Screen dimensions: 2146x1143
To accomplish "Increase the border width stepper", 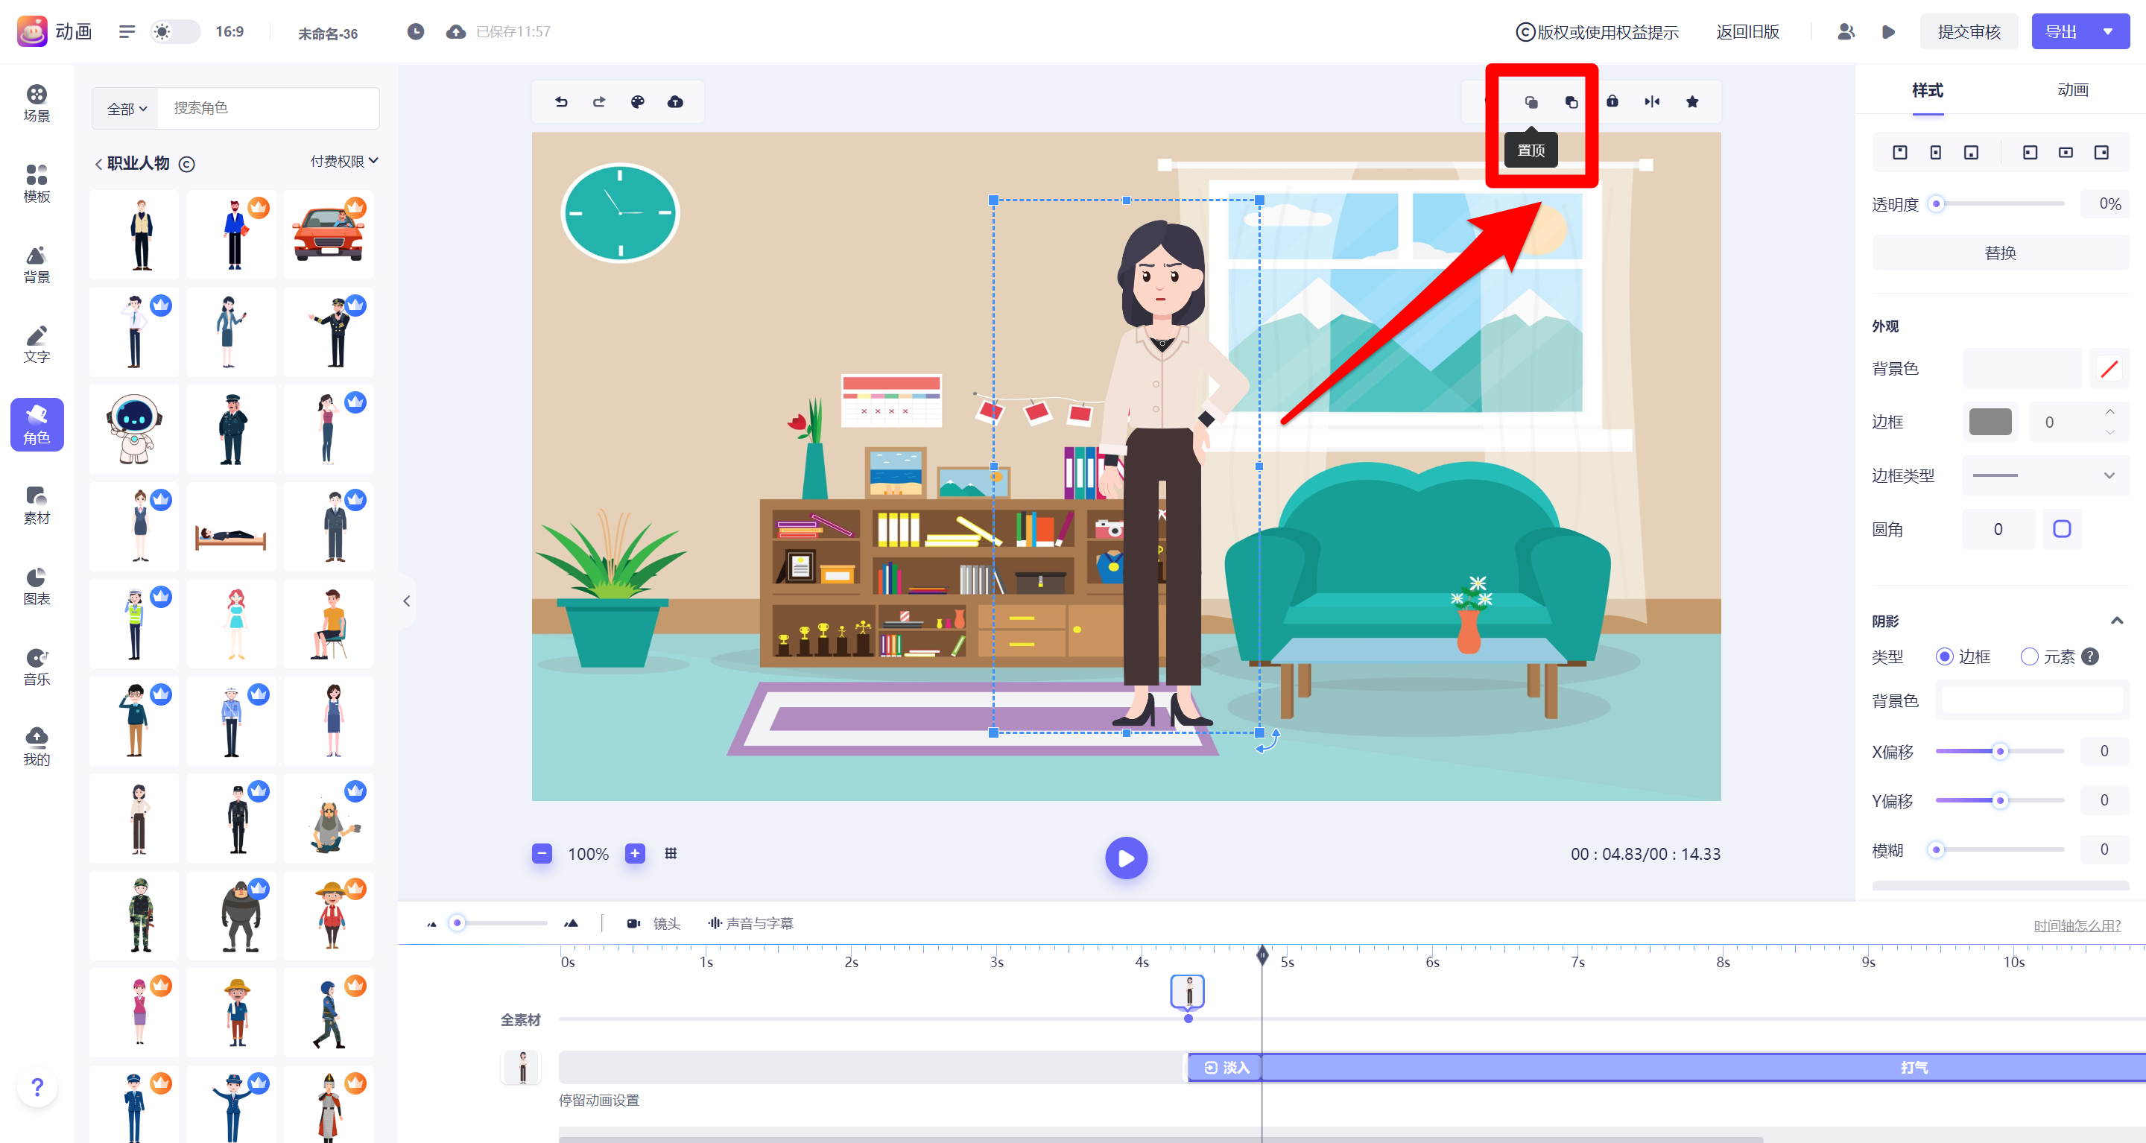I will (2110, 411).
